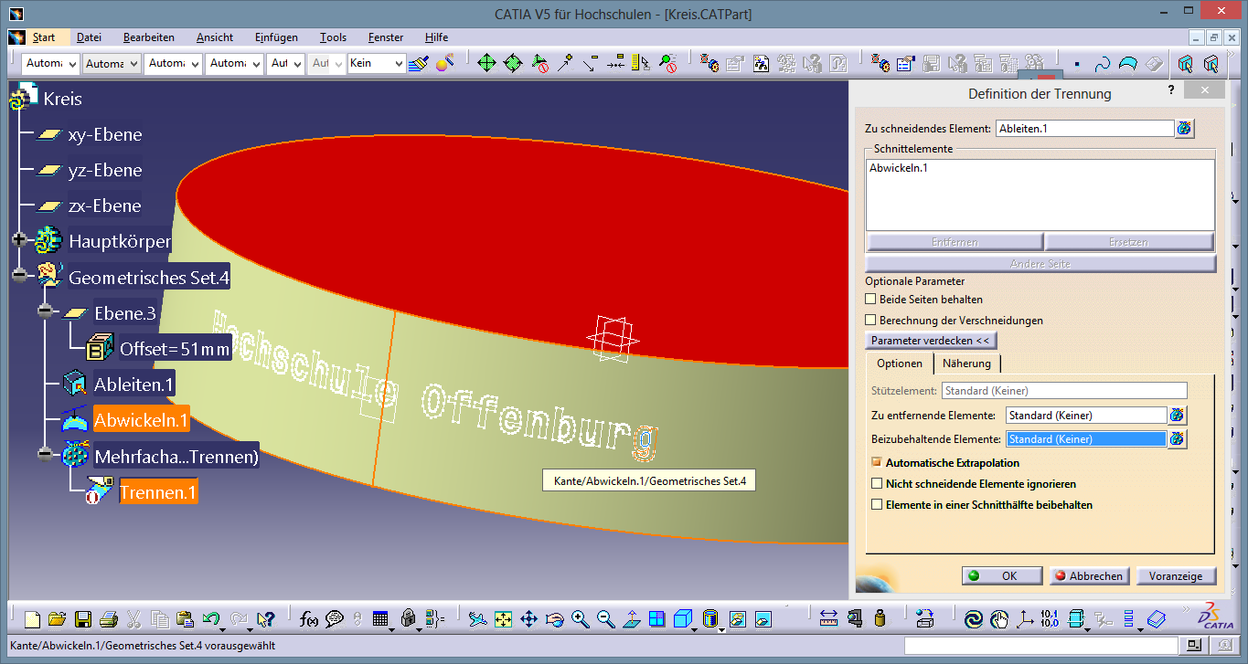Click the Abbrechen button
This screenshot has width=1248, height=664.
[1089, 576]
